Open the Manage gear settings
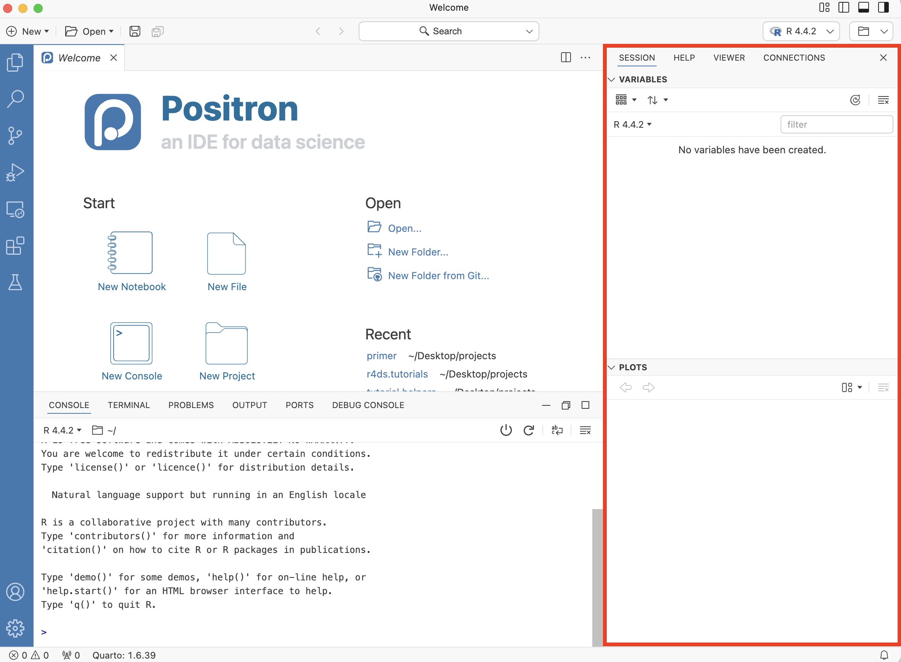The image size is (901, 662). click(x=15, y=628)
